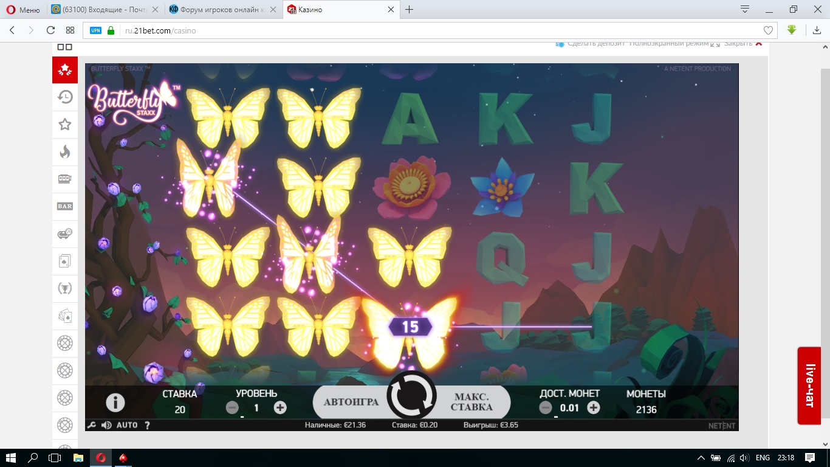
Task: Go back with browser back arrow
Action: 12,30
